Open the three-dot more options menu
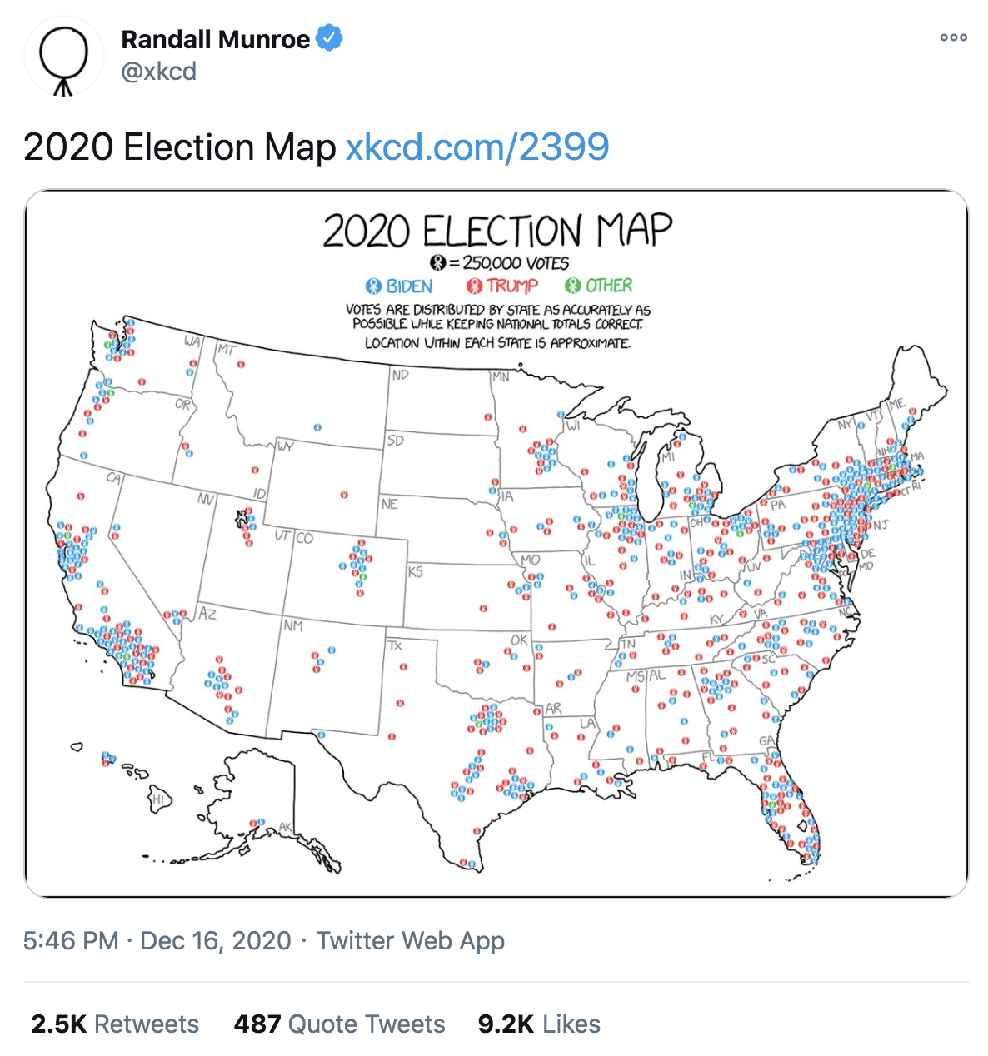 click(x=953, y=37)
